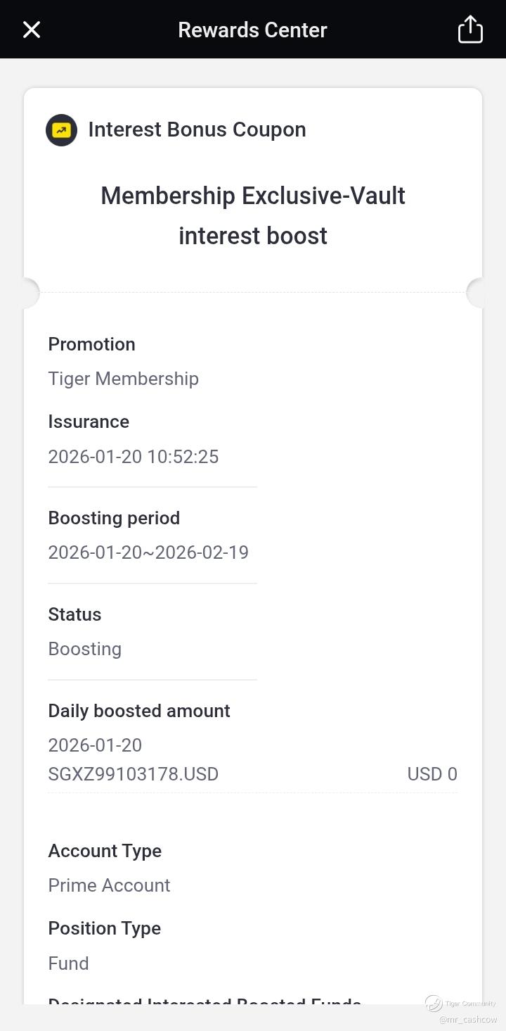Tap the Prime Account value
Screen dimensions: 506x1031
[109, 885]
